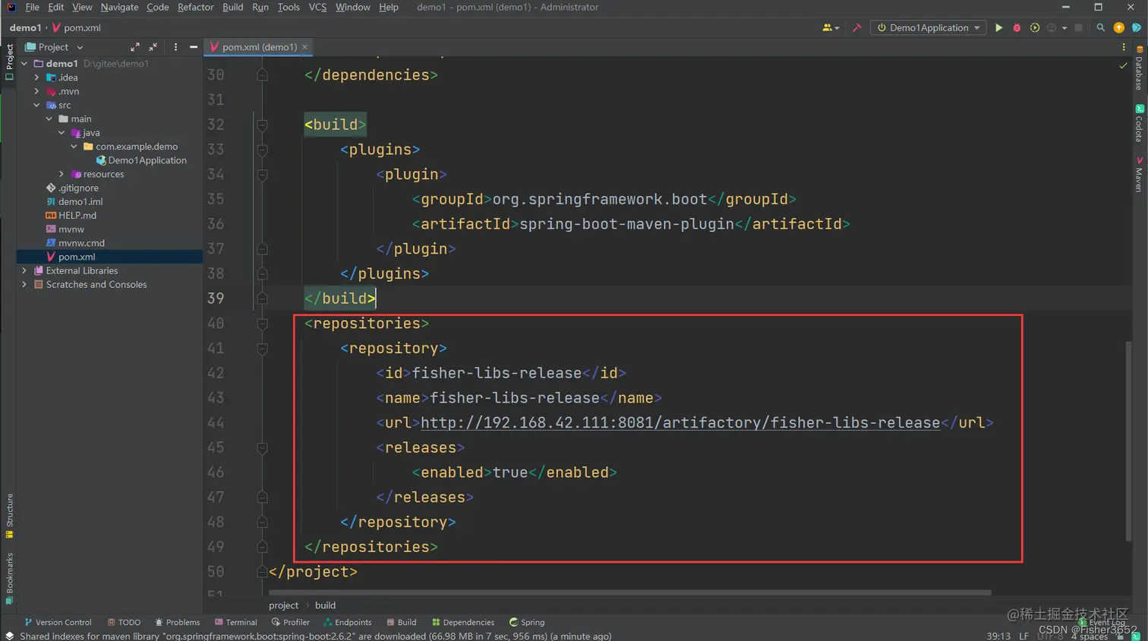The width and height of the screenshot is (1148, 641).
Task: Run Demo1Application with the green play icon
Action: 998,28
